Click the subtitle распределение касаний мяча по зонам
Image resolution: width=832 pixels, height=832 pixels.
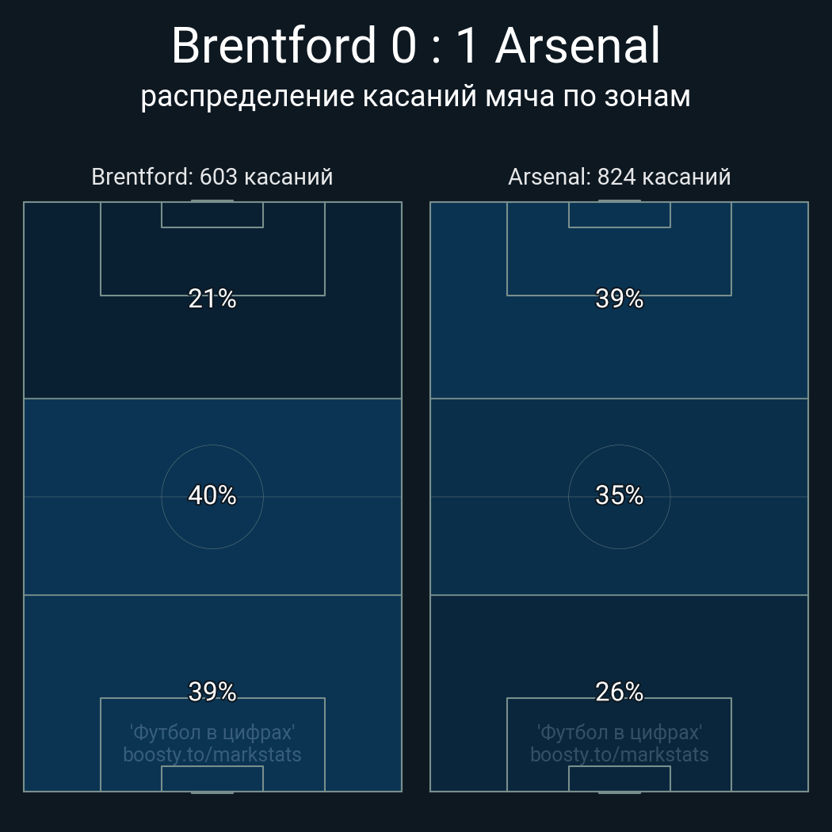tap(415, 96)
